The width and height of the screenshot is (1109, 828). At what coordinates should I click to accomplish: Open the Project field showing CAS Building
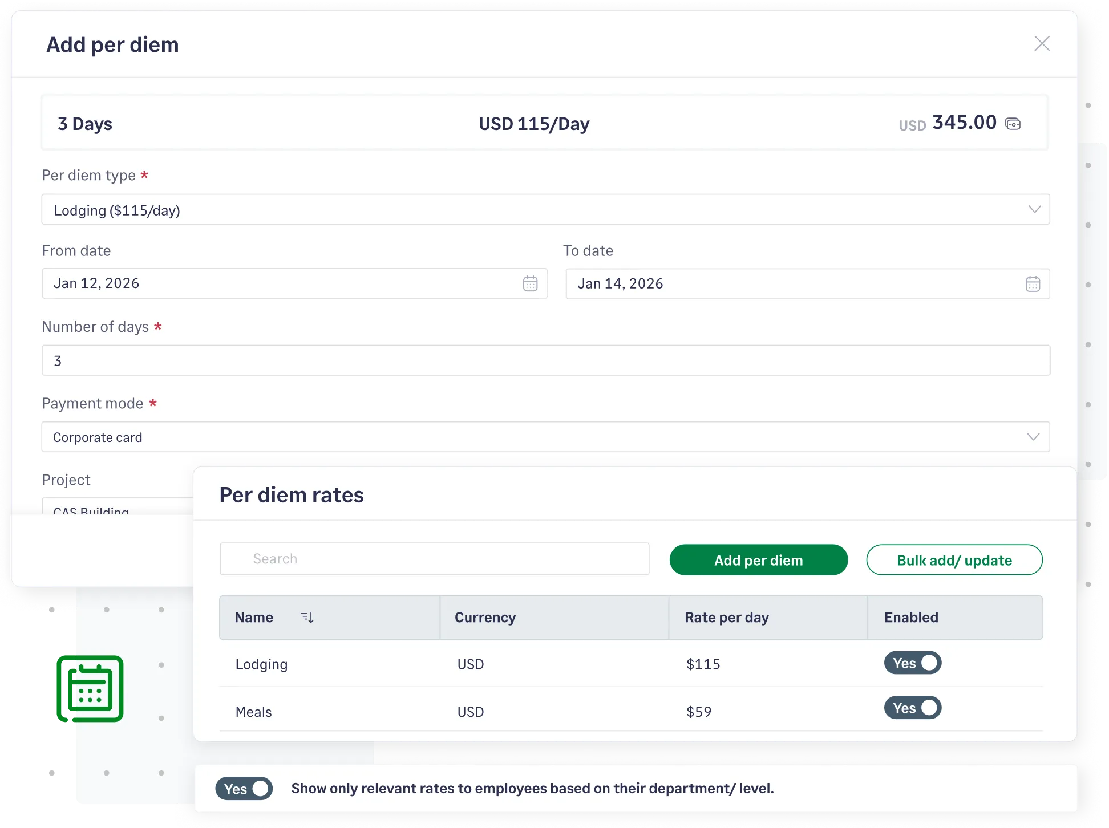coord(114,509)
